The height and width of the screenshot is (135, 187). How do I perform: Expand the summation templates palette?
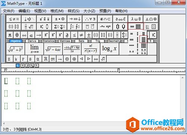59,26
